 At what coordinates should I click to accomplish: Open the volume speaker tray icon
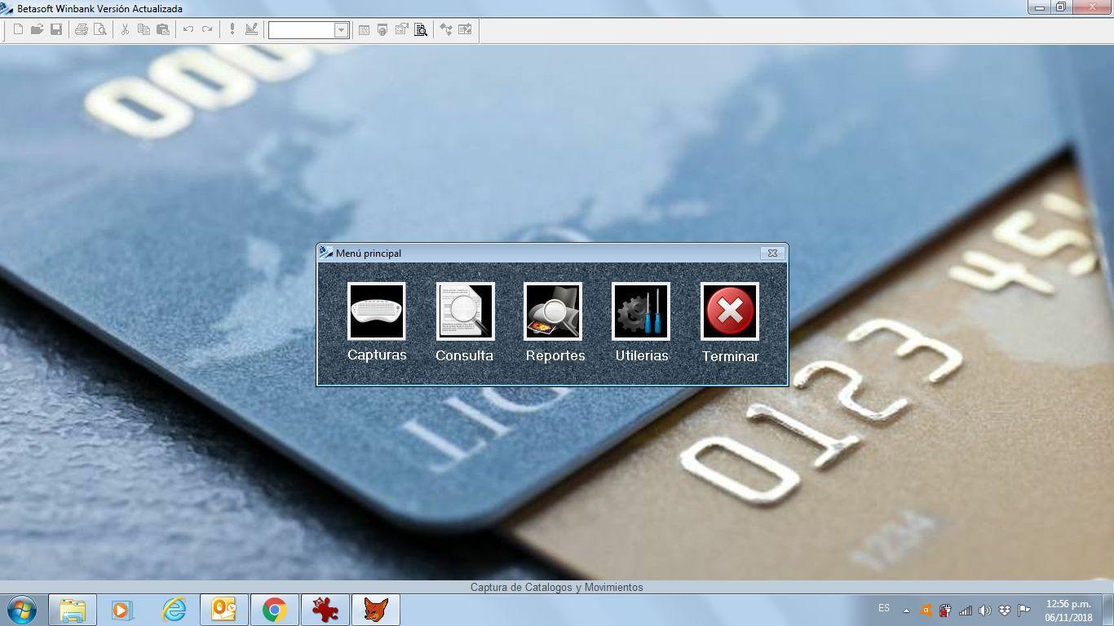coord(985,610)
